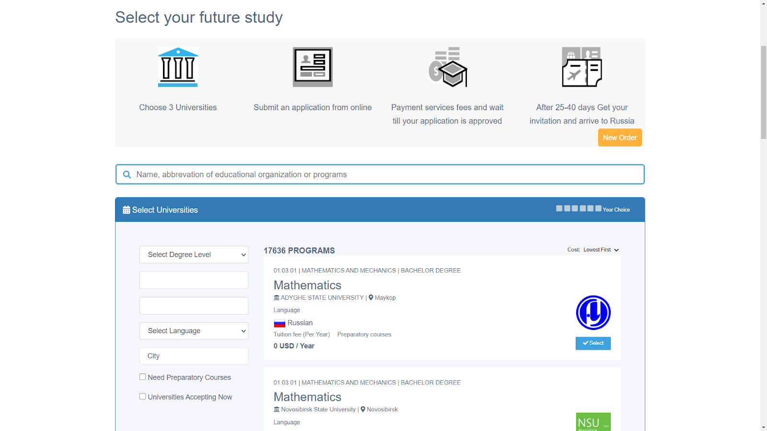The height and width of the screenshot is (431, 767).
Task: Click the 'Choose 3 Universities' step text
Action: tap(178, 108)
